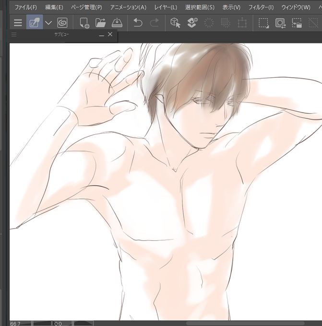
Task: Click the Clip Studio Paint launcher icon
Action: (35, 22)
